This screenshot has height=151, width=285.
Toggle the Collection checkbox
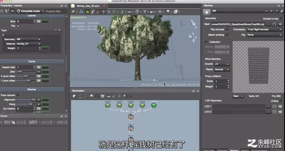pos(206,42)
